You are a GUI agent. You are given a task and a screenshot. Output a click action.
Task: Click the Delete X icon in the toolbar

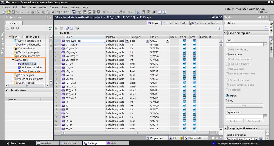click(x=53, y=12)
